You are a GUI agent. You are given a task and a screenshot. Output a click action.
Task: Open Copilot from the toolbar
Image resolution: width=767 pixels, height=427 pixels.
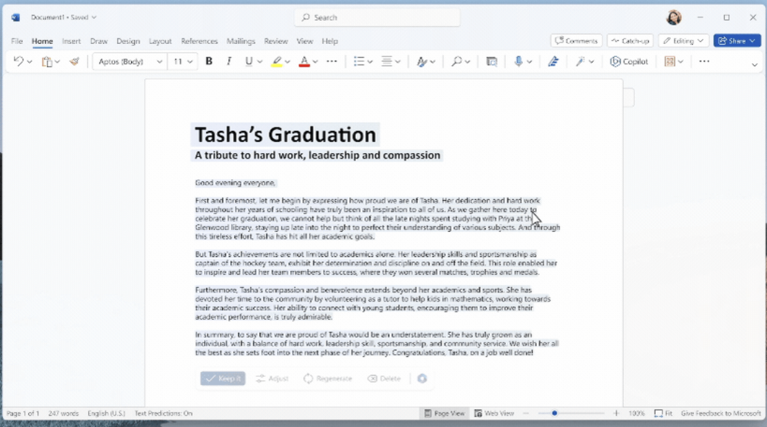pos(629,62)
